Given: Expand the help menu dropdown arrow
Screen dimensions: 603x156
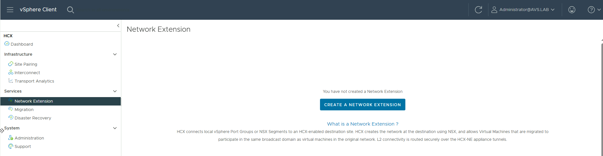Looking at the screenshot, I should click(x=599, y=10).
